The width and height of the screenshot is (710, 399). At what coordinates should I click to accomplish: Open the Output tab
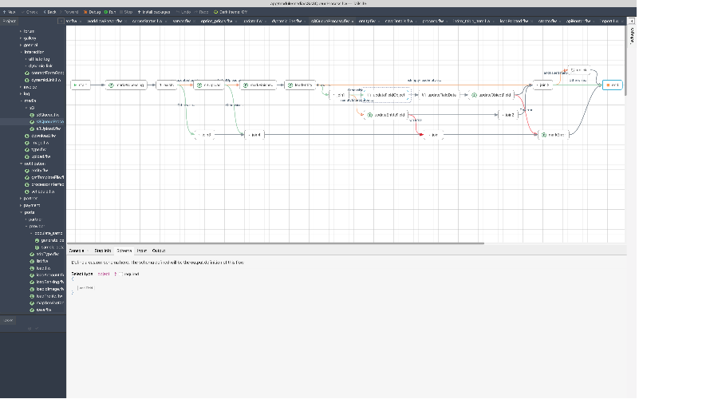point(158,251)
